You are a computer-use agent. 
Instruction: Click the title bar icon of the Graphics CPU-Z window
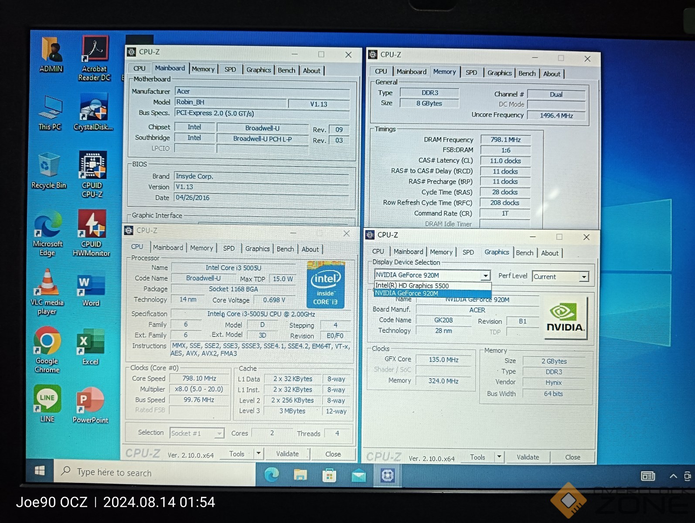[370, 235]
